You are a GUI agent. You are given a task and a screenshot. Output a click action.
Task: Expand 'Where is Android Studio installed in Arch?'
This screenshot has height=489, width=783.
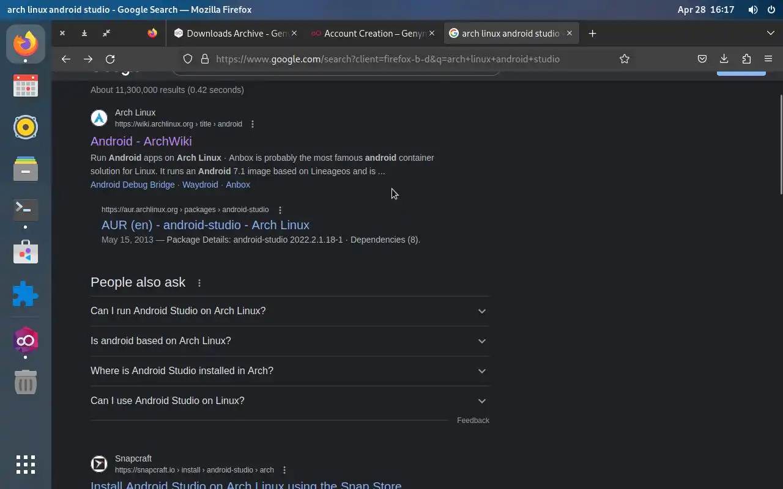(x=290, y=371)
